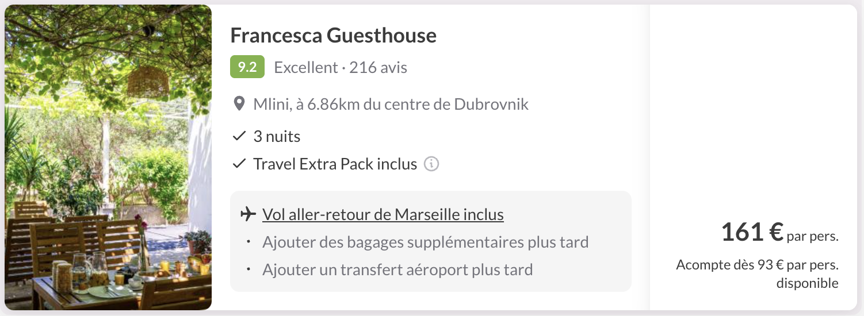This screenshot has height=316, width=864.
Task: Click the green 9.2 rating badge
Action: [247, 67]
